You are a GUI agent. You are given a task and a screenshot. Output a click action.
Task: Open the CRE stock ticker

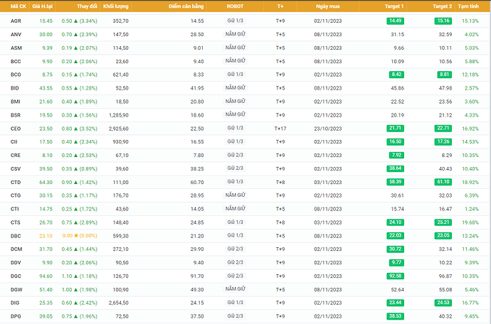click(16, 156)
